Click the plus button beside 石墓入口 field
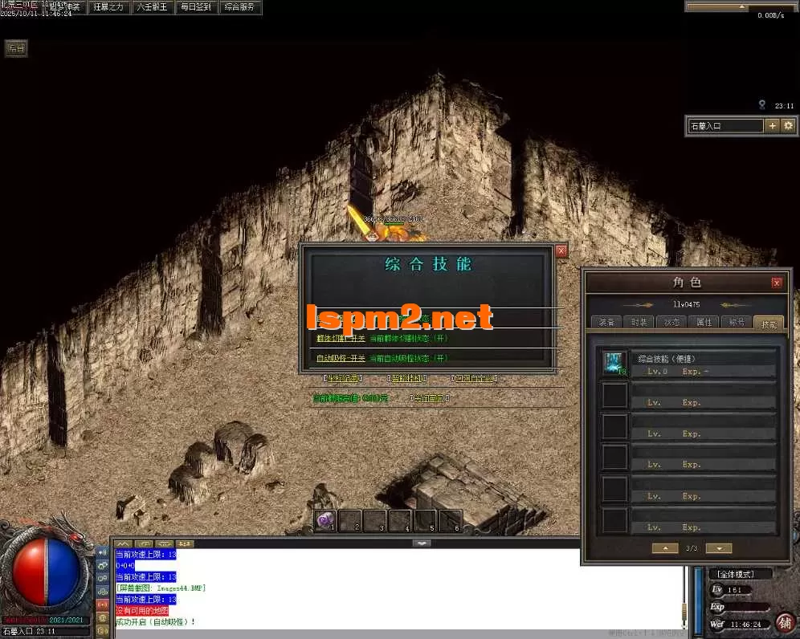Image resolution: width=800 pixels, height=639 pixels. (x=773, y=125)
